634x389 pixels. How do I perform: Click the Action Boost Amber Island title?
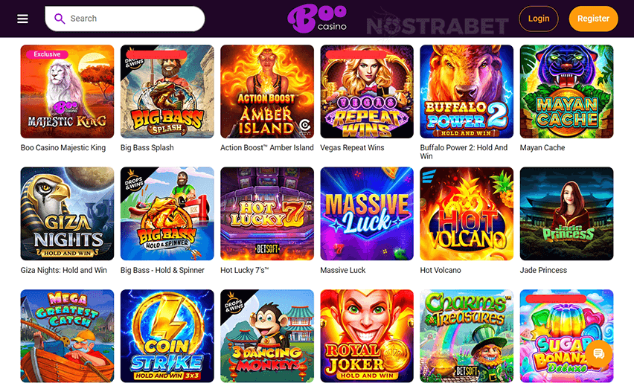[x=267, y=148]
